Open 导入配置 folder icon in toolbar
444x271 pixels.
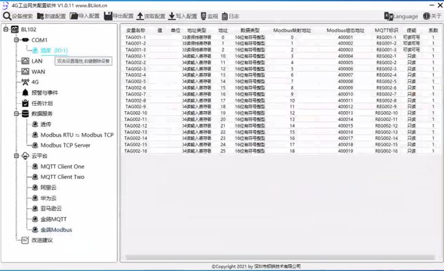click(74, 16)
